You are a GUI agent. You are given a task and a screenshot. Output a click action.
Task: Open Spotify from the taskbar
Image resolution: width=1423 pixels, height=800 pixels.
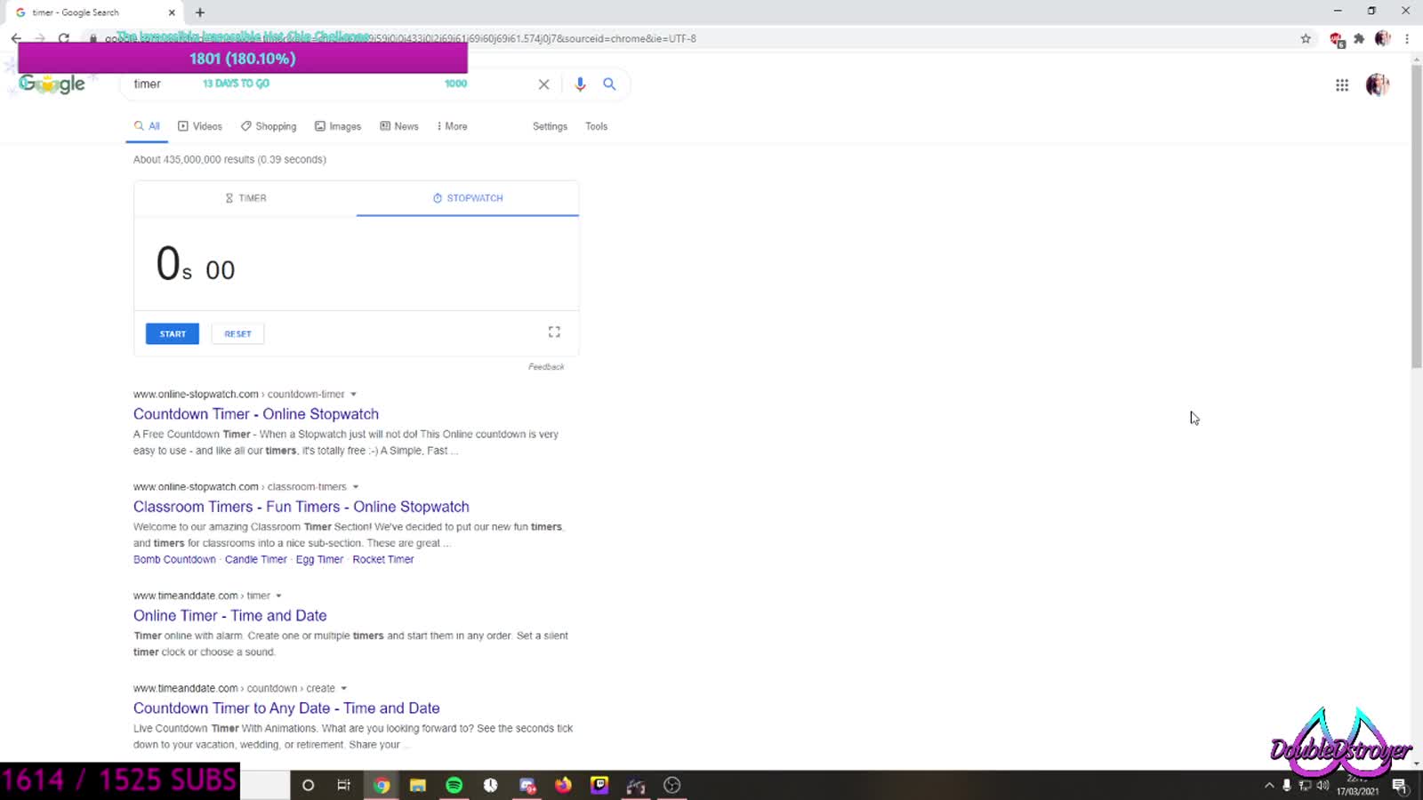click(454, 785)
